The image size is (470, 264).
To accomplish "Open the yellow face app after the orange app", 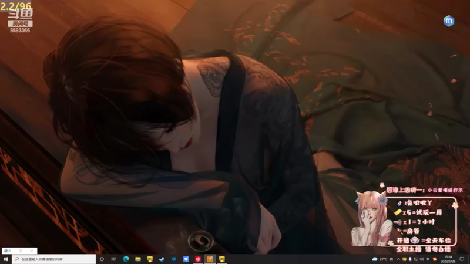I will click(x=222, y=259).
